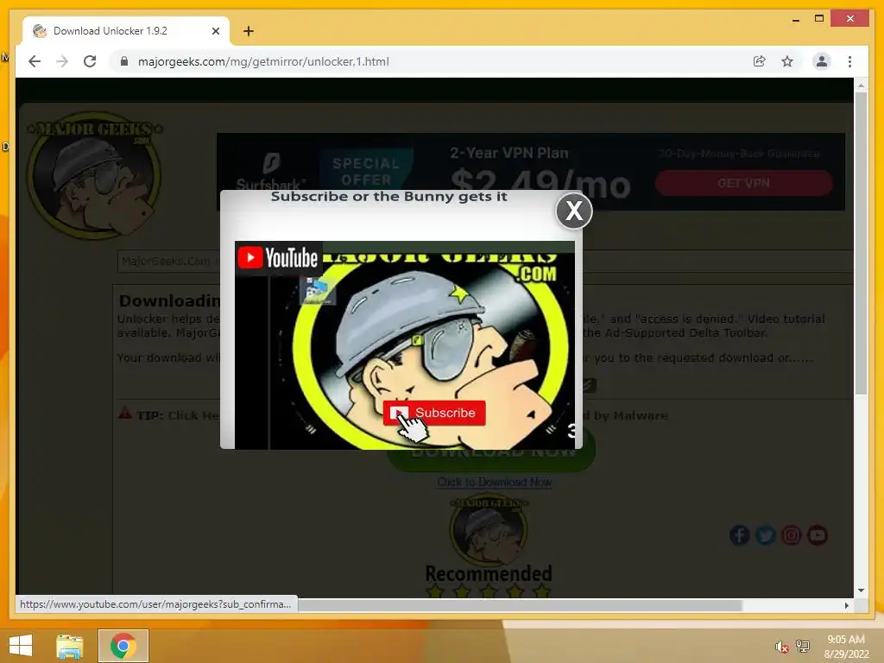Reload the page with the refresh icon

(x=90, y=61)
